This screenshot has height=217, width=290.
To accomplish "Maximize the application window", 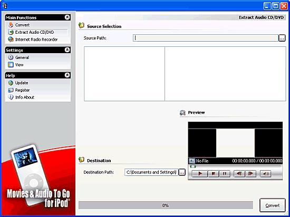I will click(x=276, y=6).
